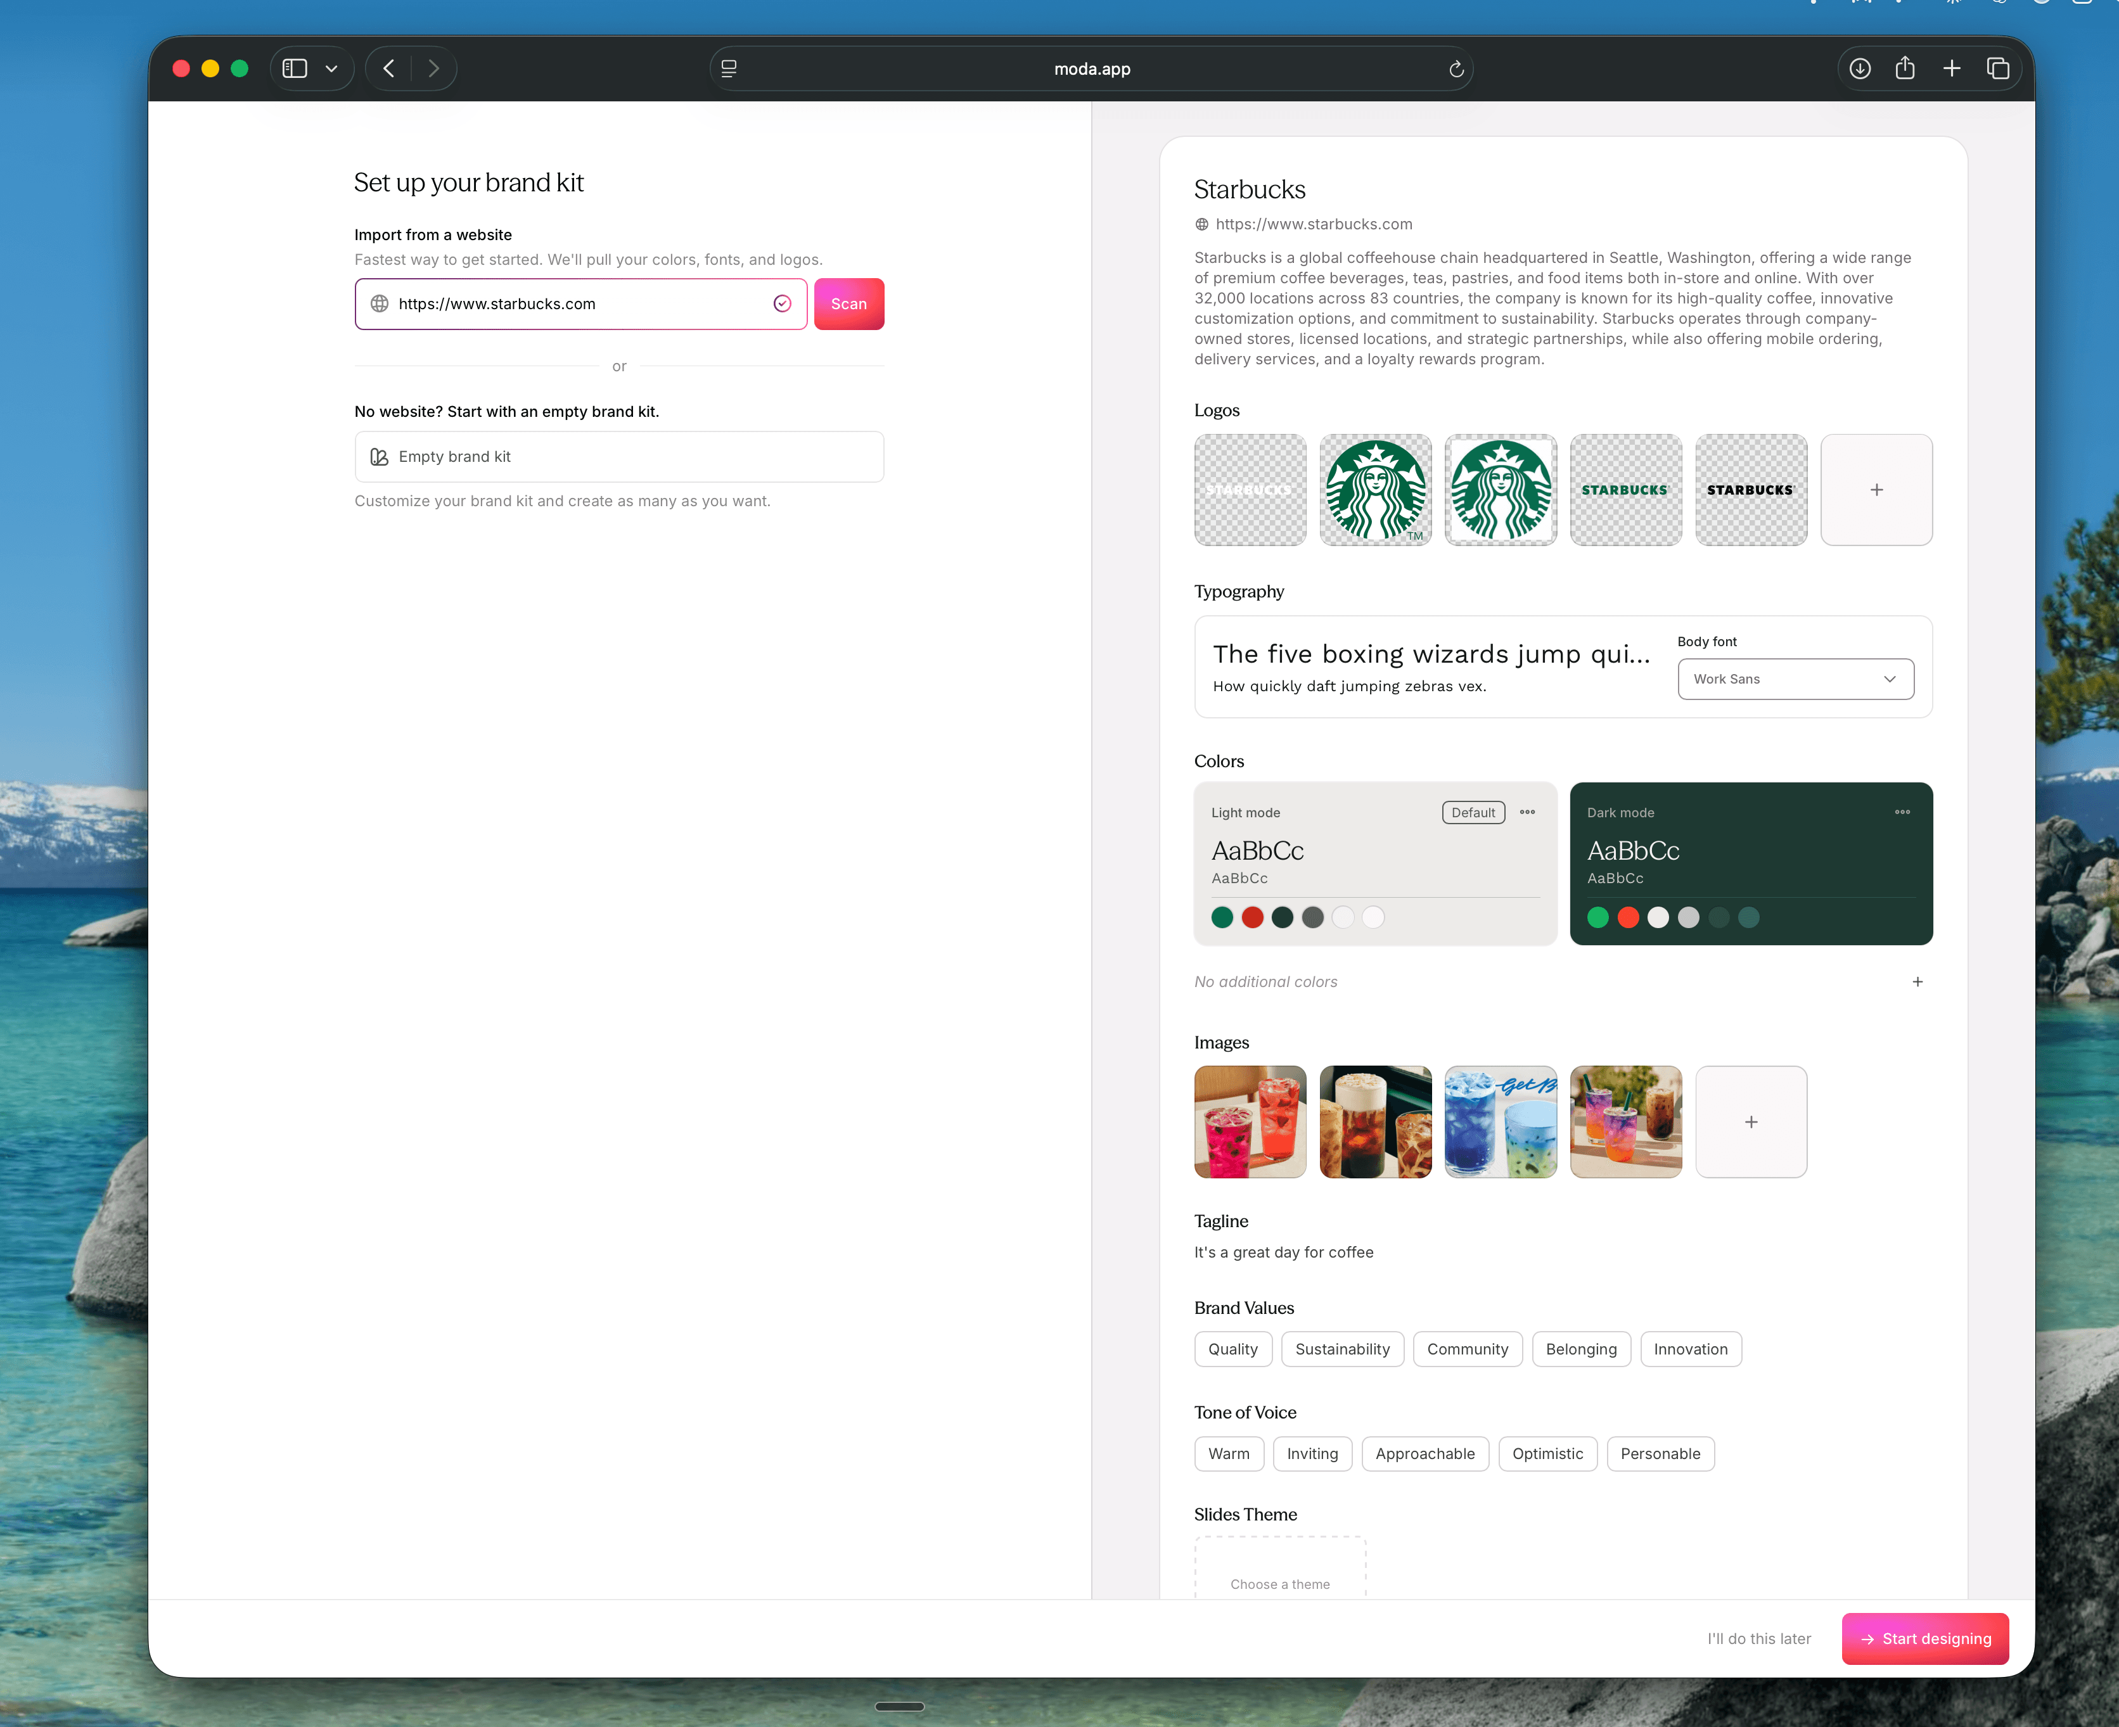Open Light mode more options menu
The height and width of the screenshot is (1727, 2119).
(1527, 812)
